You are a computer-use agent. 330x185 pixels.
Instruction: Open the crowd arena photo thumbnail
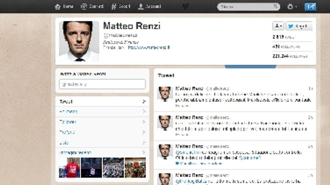pyautogui.click(x=113, y=167)
